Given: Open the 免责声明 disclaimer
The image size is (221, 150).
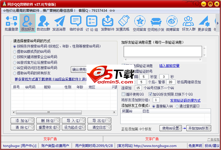Looking at the screenshot, I should 195,146.
